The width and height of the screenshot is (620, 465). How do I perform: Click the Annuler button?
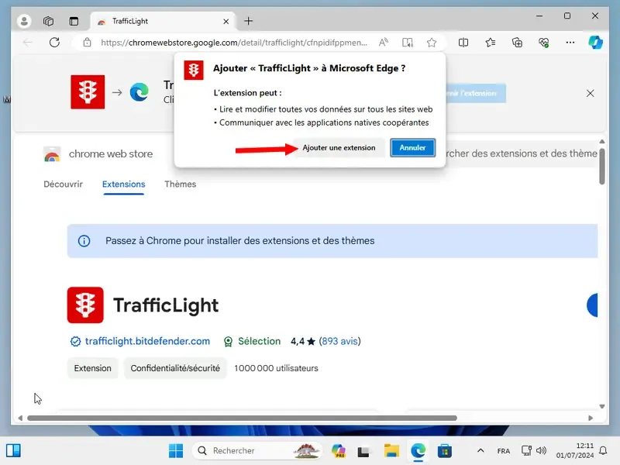click(x=413, y=148)
